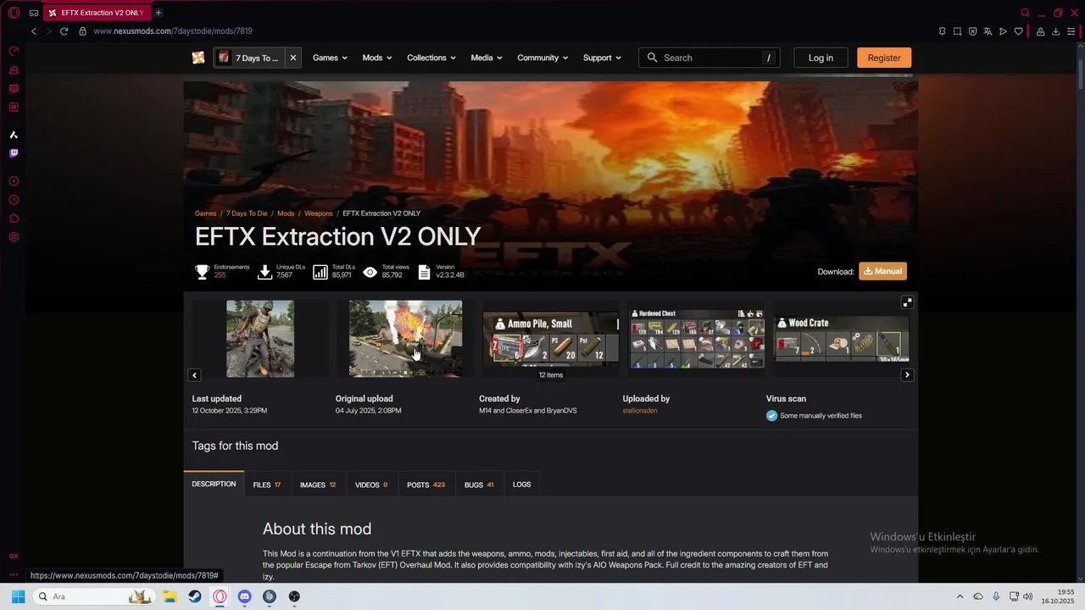Click the Nexus Mods home logo
Viewport: 1085px width, 610px height.
[x=198, y=58]
